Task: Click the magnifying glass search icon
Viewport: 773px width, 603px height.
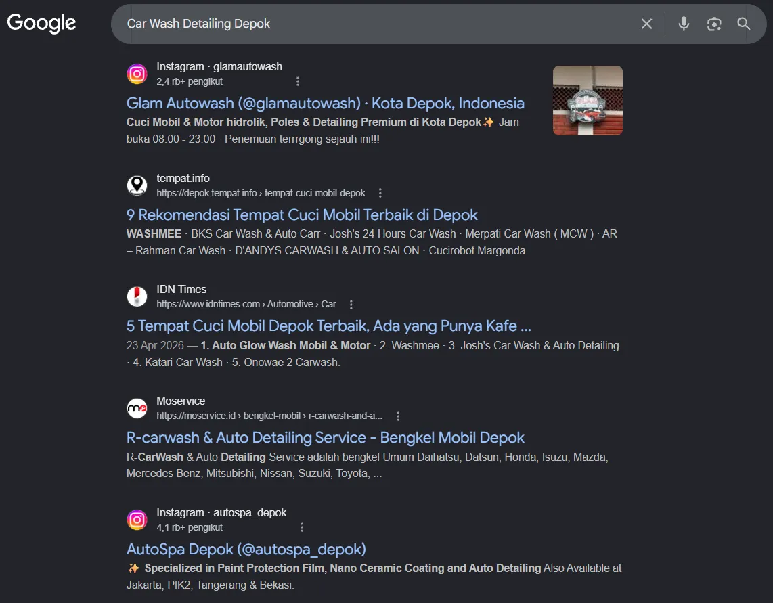Action: 743,24
